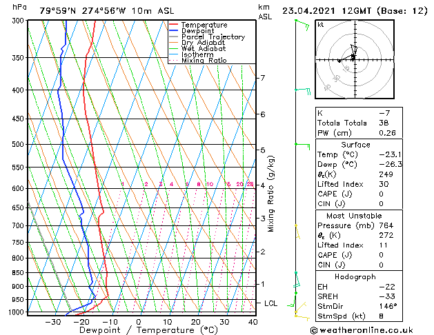The height and width of the screenshot is (335, 434).
Task: Click the wind barb at 400 hPa
Action: [x=303, y=90]
